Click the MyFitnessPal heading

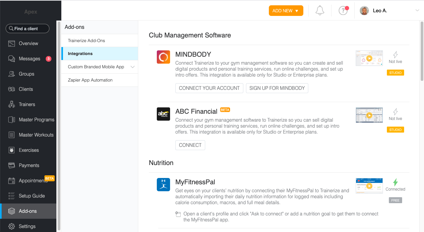tap(195, 182)
